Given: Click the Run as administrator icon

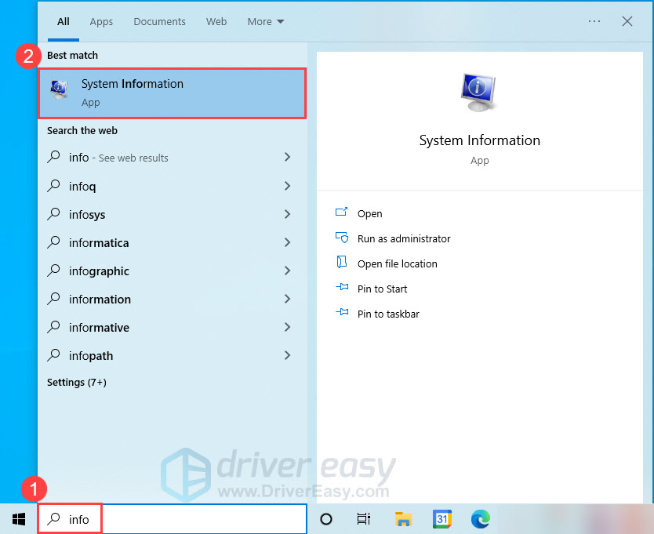Looking at the screenshot, I should [x=343, y=238].
